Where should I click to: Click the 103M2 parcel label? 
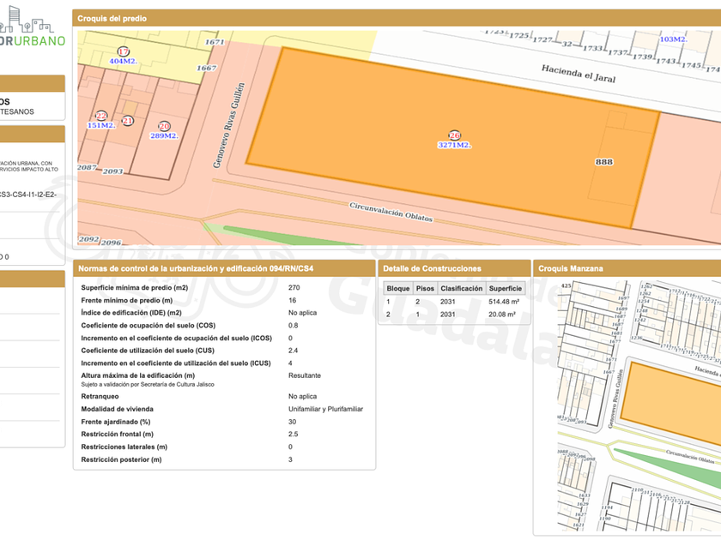pos(673,39)
